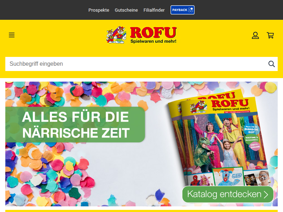Image resolution: width=283 pixels, height=212 pixels.
Task: Click the Spielwaren und mehr! header tagline
Action: pyautogui.click(x=153, y=41)
